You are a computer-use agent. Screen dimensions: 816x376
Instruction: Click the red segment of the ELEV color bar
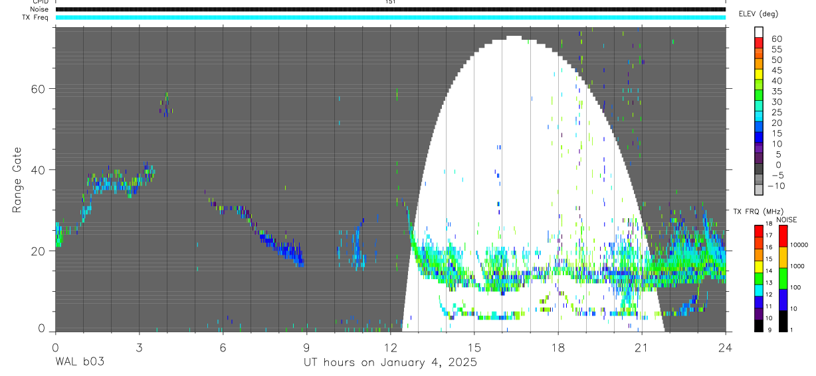[x=759, y=42]
